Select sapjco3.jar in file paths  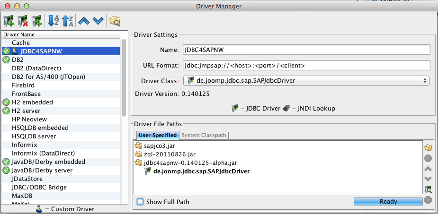(x=160, y=146)
